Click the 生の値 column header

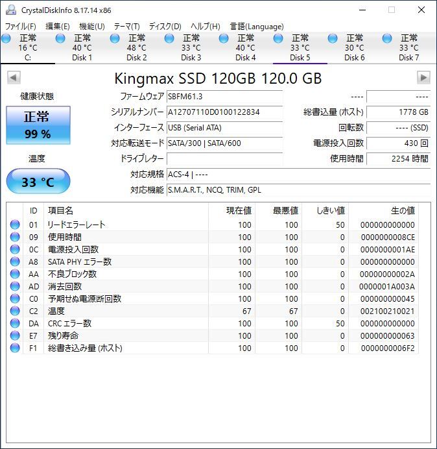click(x=383, y=211)
